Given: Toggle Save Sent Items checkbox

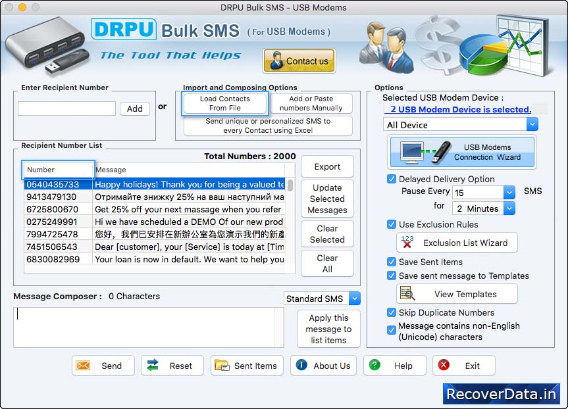Looking at the screenshot, I should [392, 262].
